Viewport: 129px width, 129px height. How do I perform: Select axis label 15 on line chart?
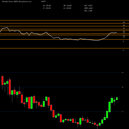coord(124,33)
